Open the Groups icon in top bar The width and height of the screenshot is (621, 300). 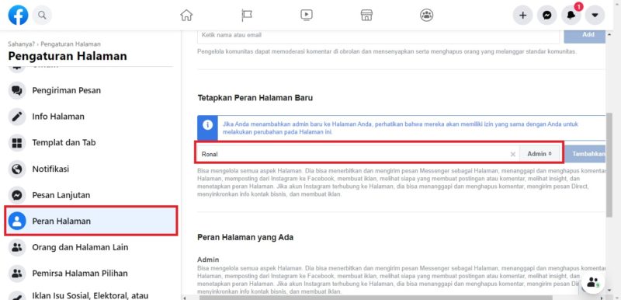(426, 15)
